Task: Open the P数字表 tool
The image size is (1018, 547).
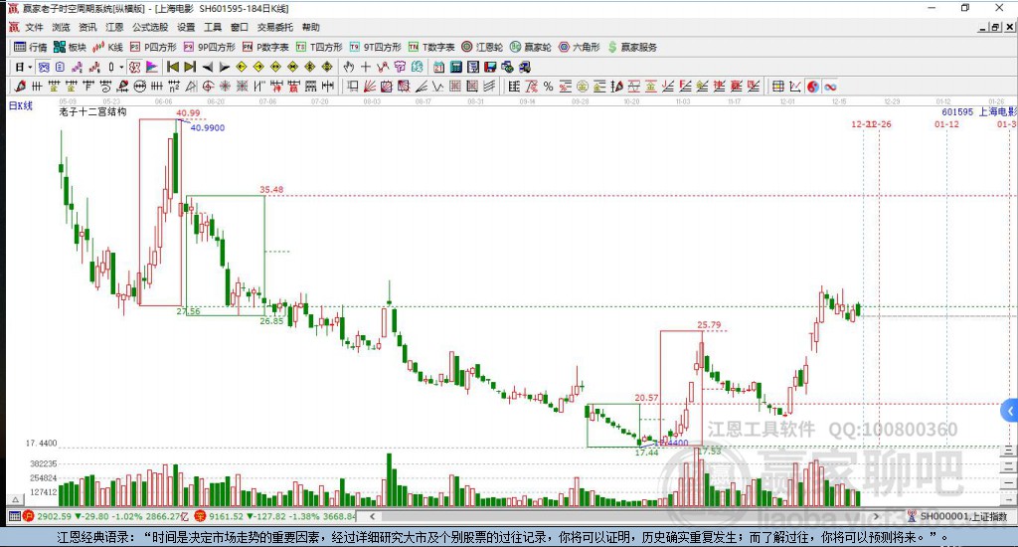Action: (264, 47)
